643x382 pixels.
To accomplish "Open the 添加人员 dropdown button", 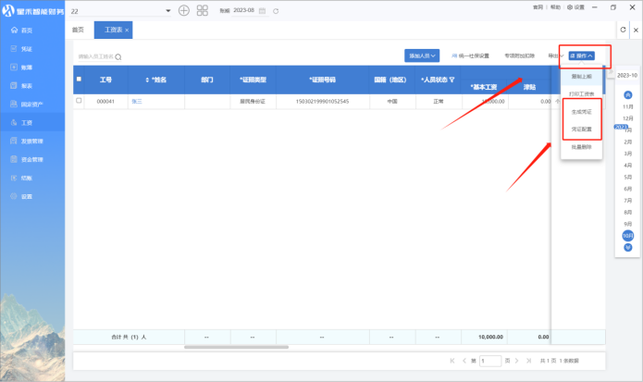I will tap(422, 55).
